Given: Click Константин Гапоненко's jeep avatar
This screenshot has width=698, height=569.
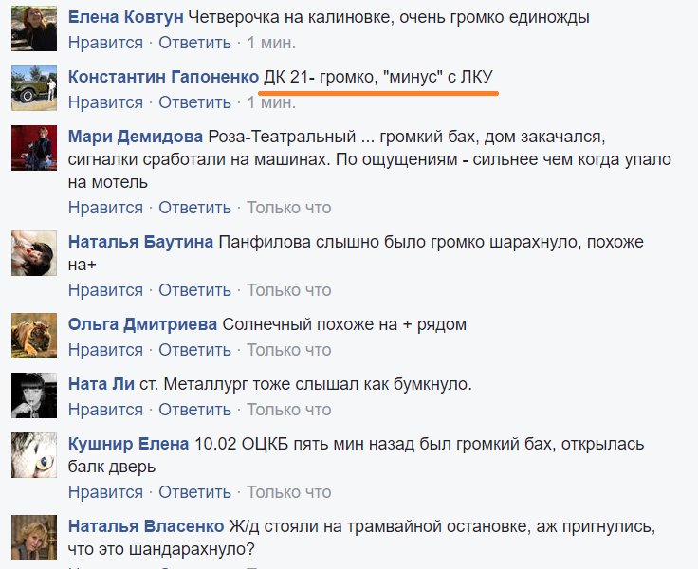Looking at the screenshot, I should (34, 87).
